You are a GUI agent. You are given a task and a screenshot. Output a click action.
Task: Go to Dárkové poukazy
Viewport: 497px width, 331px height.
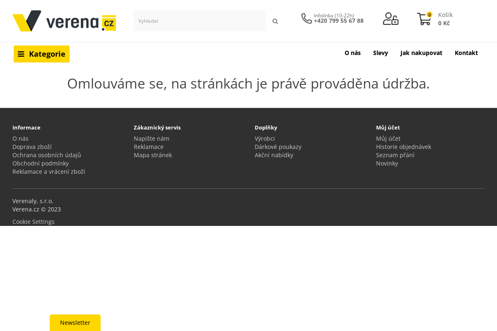click(x=278, y=147)
